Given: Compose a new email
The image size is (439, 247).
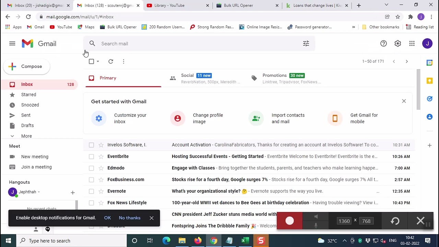Looking at the screenshot, I should point(26,67).
